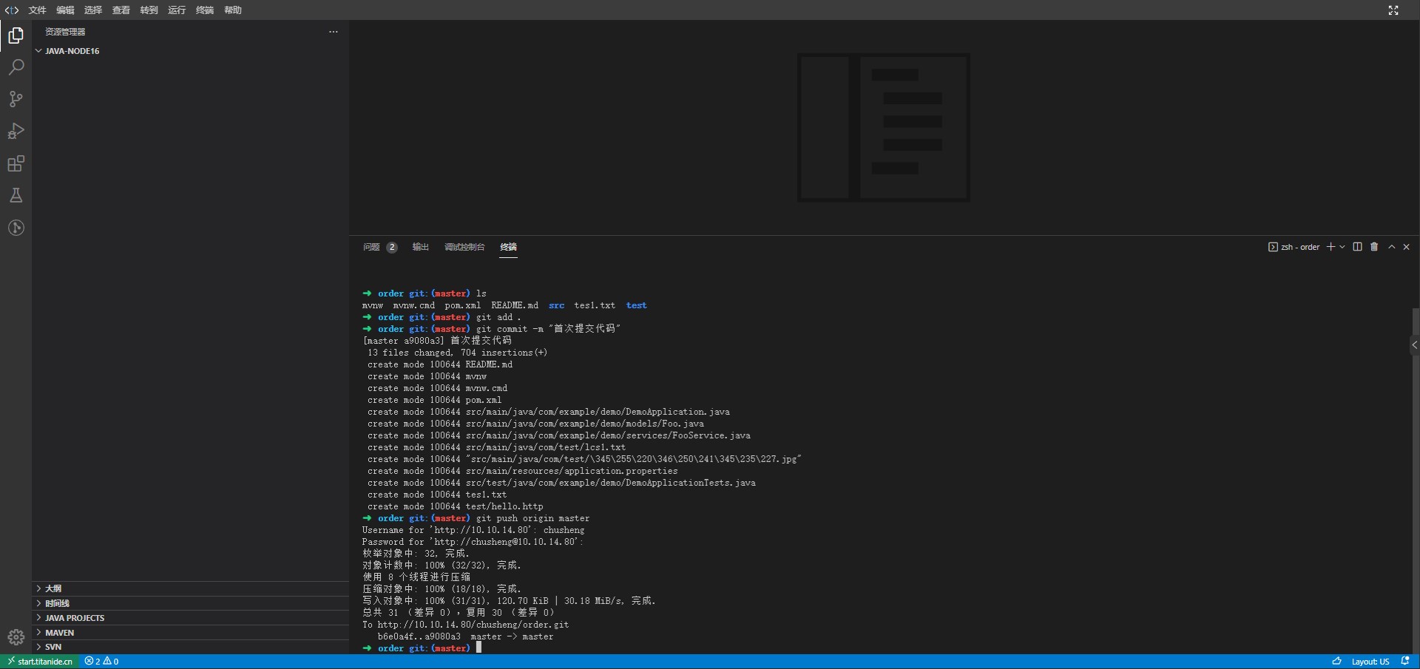
Task: Click 'test/hello.http' in commit output
Action: [x=504, y=506]
